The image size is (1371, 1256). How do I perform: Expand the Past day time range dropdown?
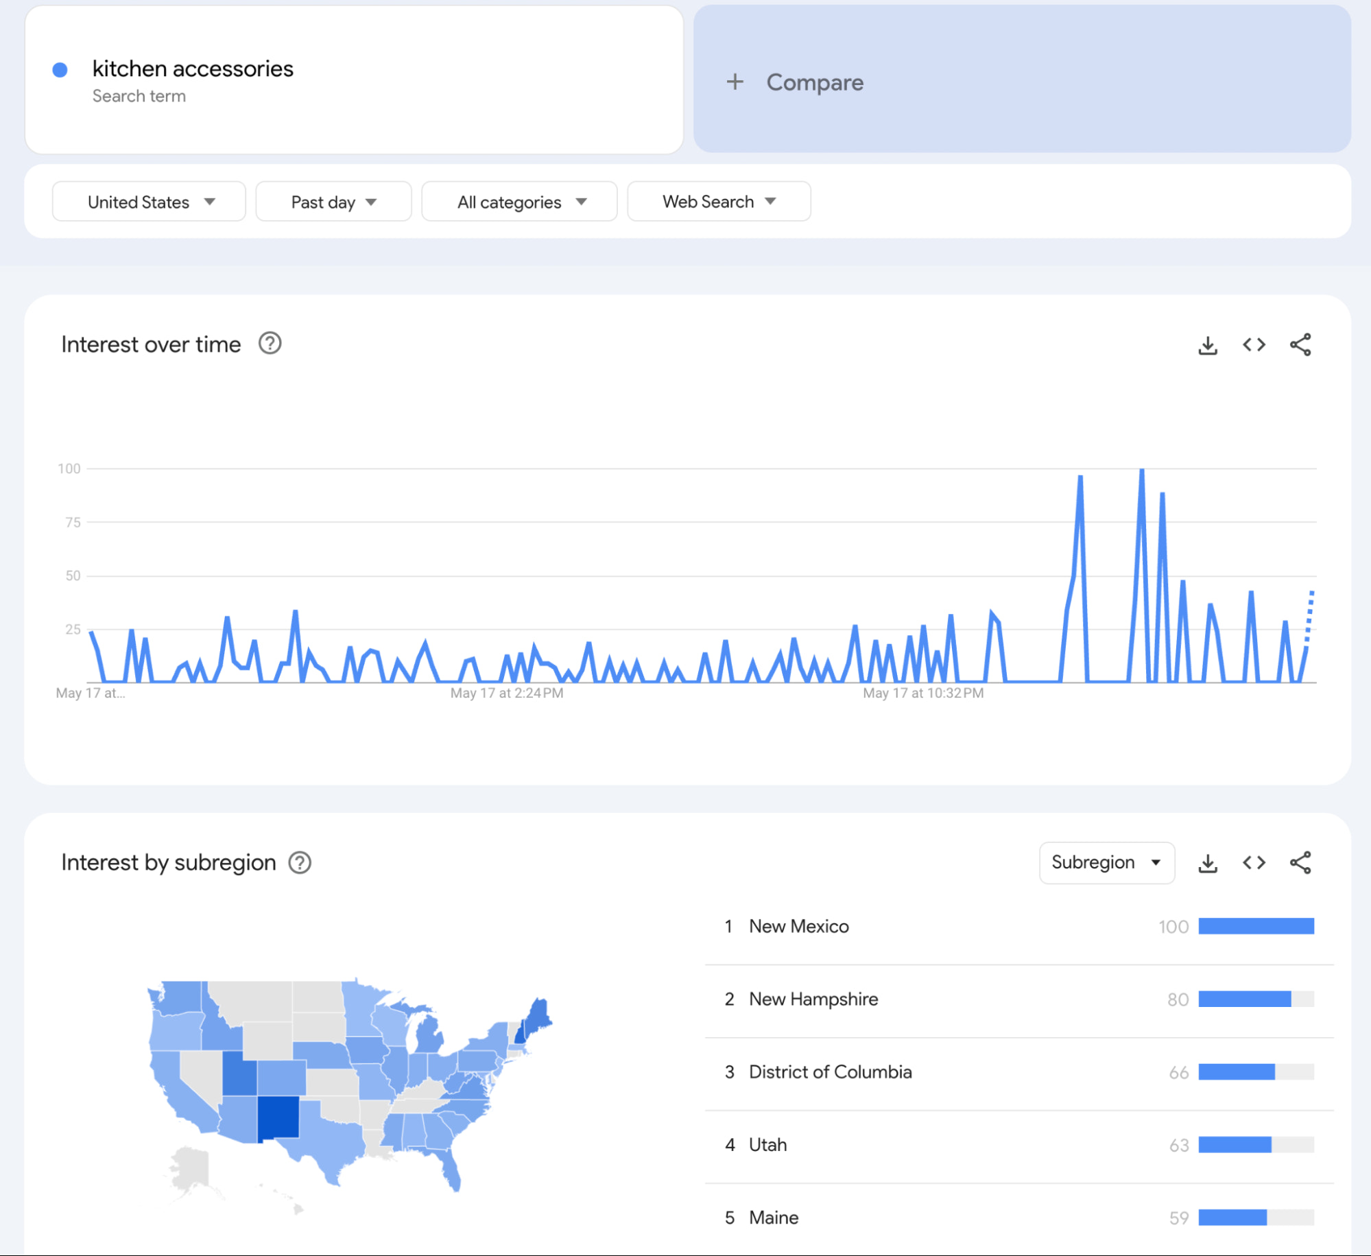click(333, 202)
